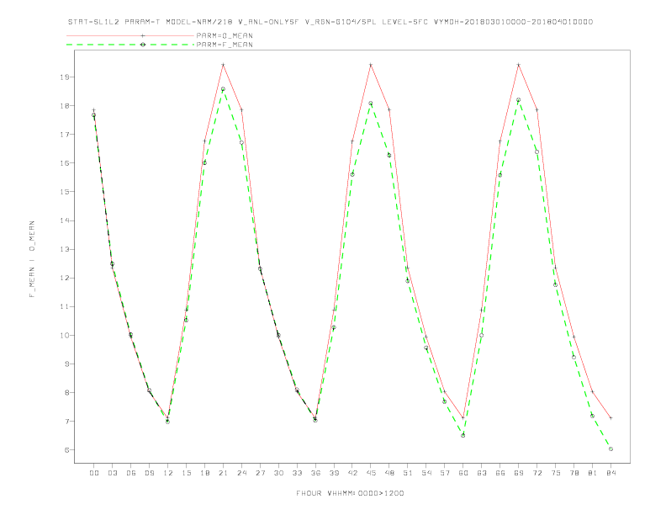Click y-axis tick label 9
Viewport: 666px width, 515px height.
coord(66,364)
